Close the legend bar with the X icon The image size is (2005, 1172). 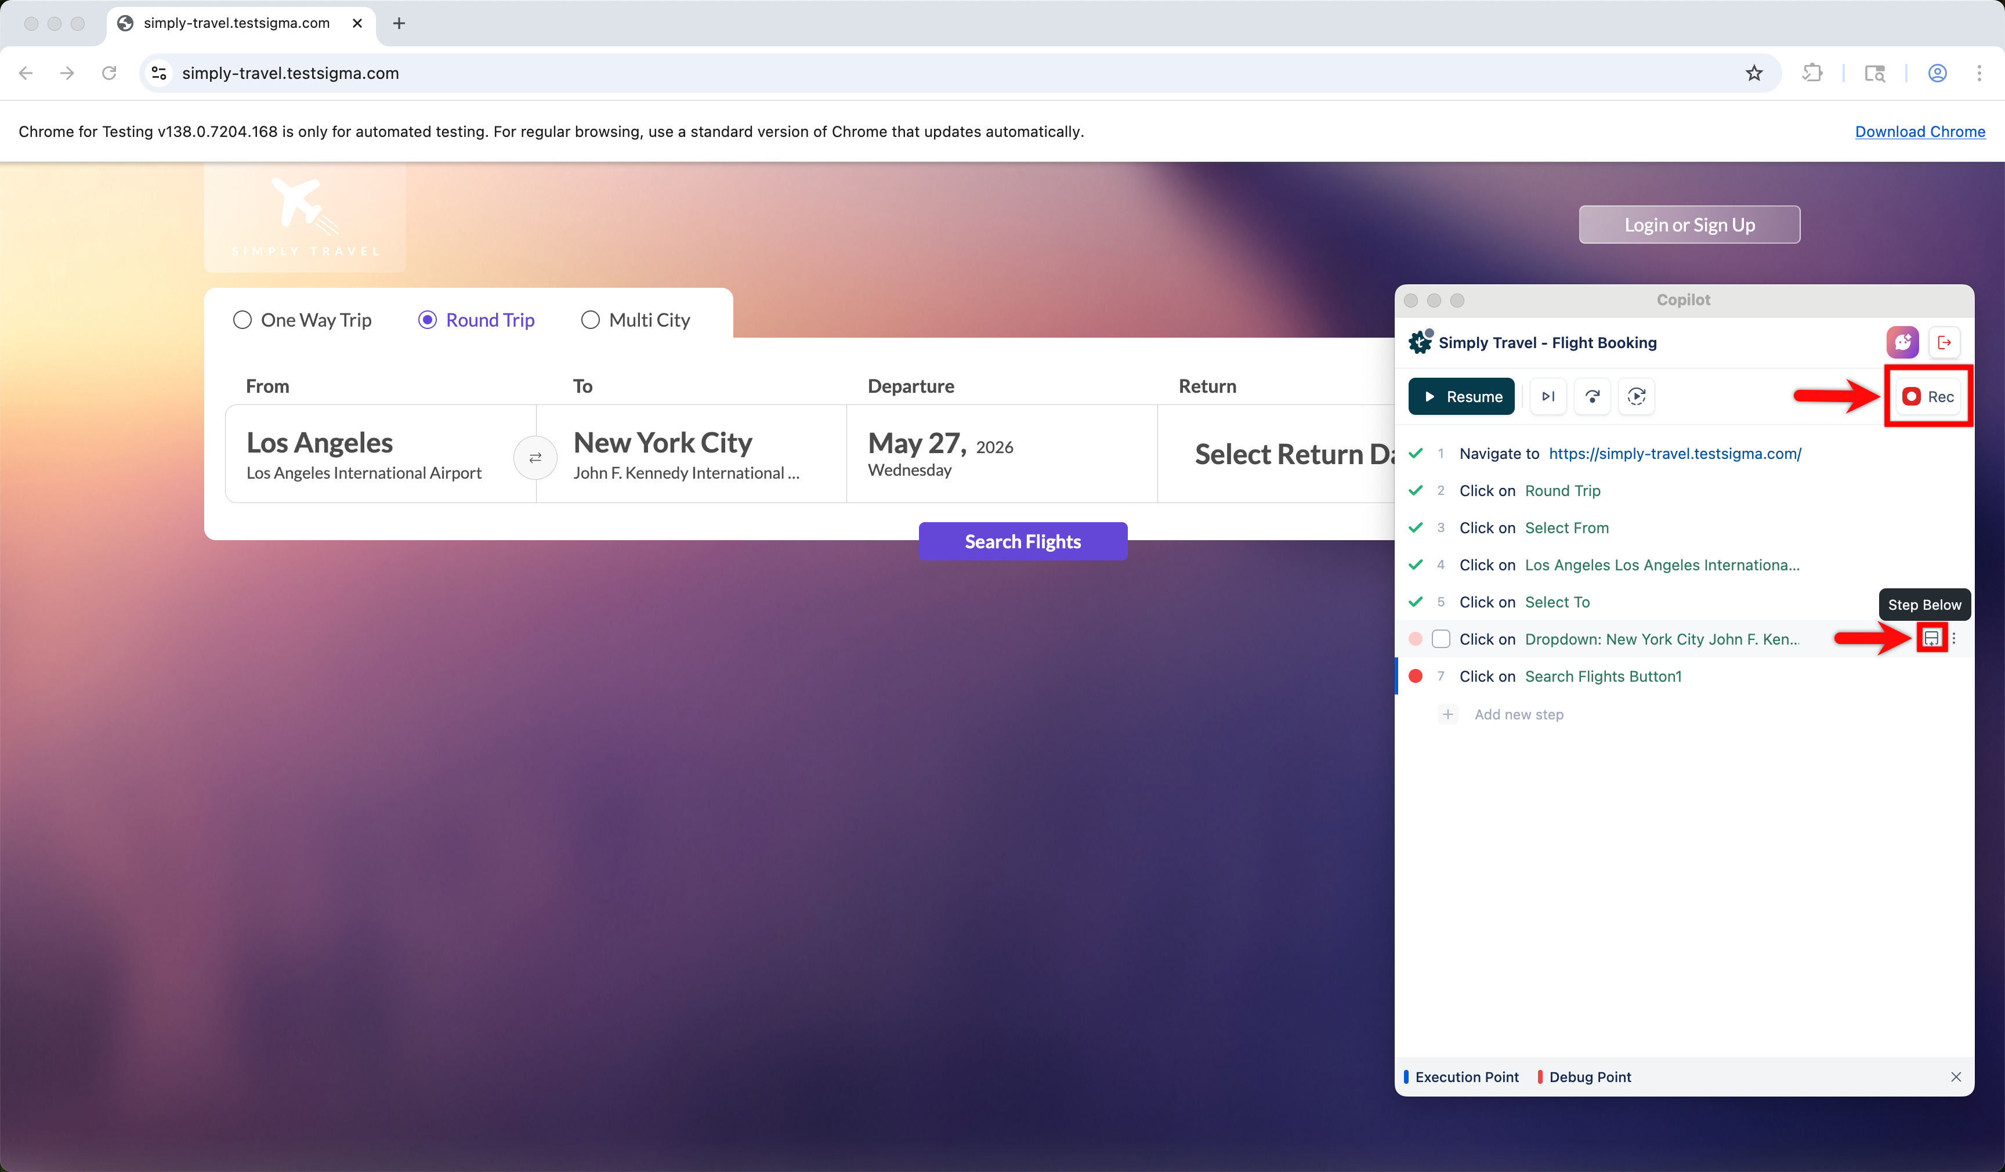click(x=1956, y=1076)
